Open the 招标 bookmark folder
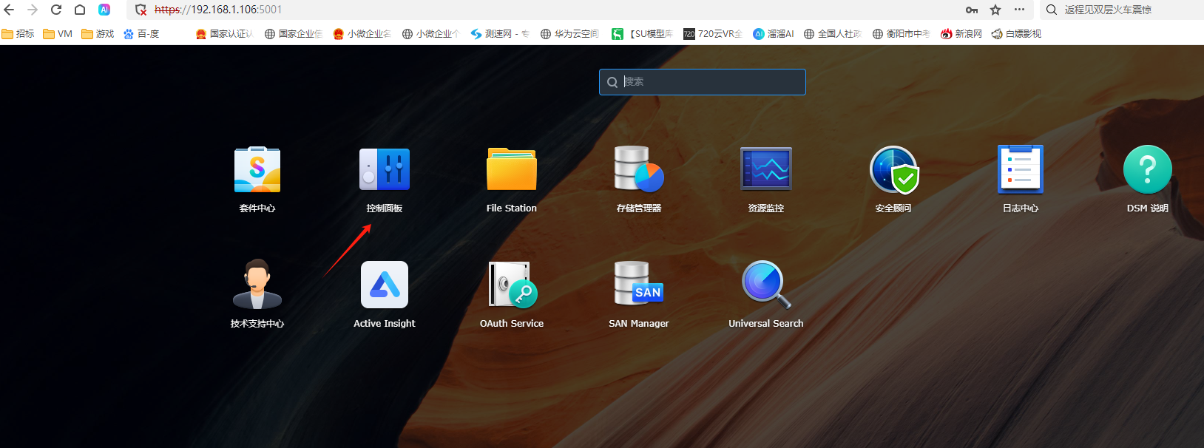The height and width of the screenshot is (448, 1204). pos(18,34)
